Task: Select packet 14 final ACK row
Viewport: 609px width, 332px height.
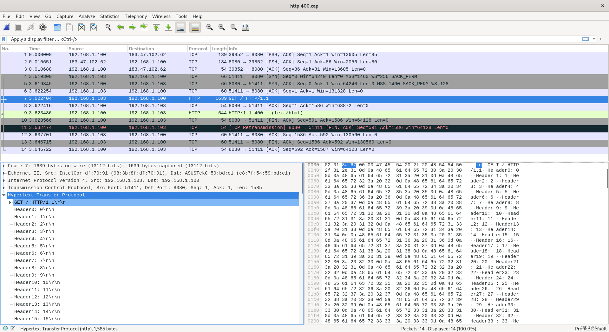Action: [x=304, y=150]
